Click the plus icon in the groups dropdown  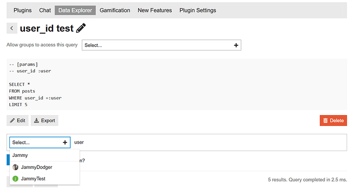coord(236,45)
